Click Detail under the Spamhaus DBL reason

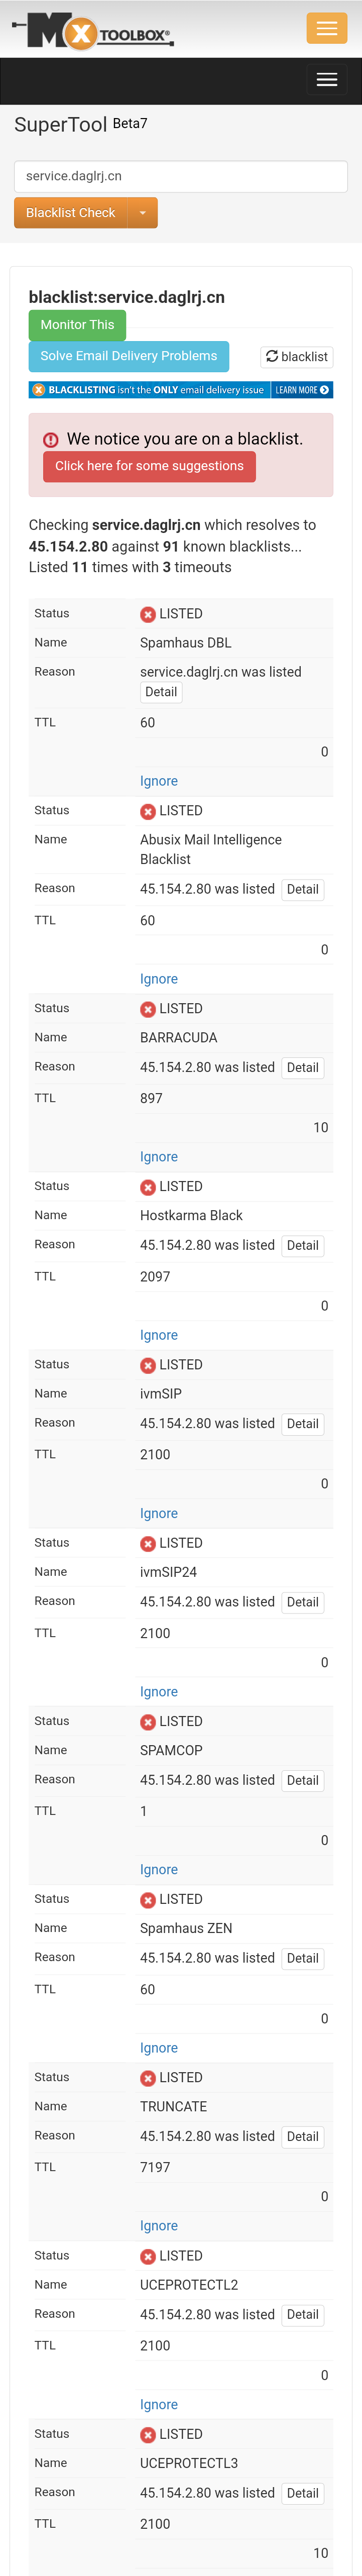[161, 692]
